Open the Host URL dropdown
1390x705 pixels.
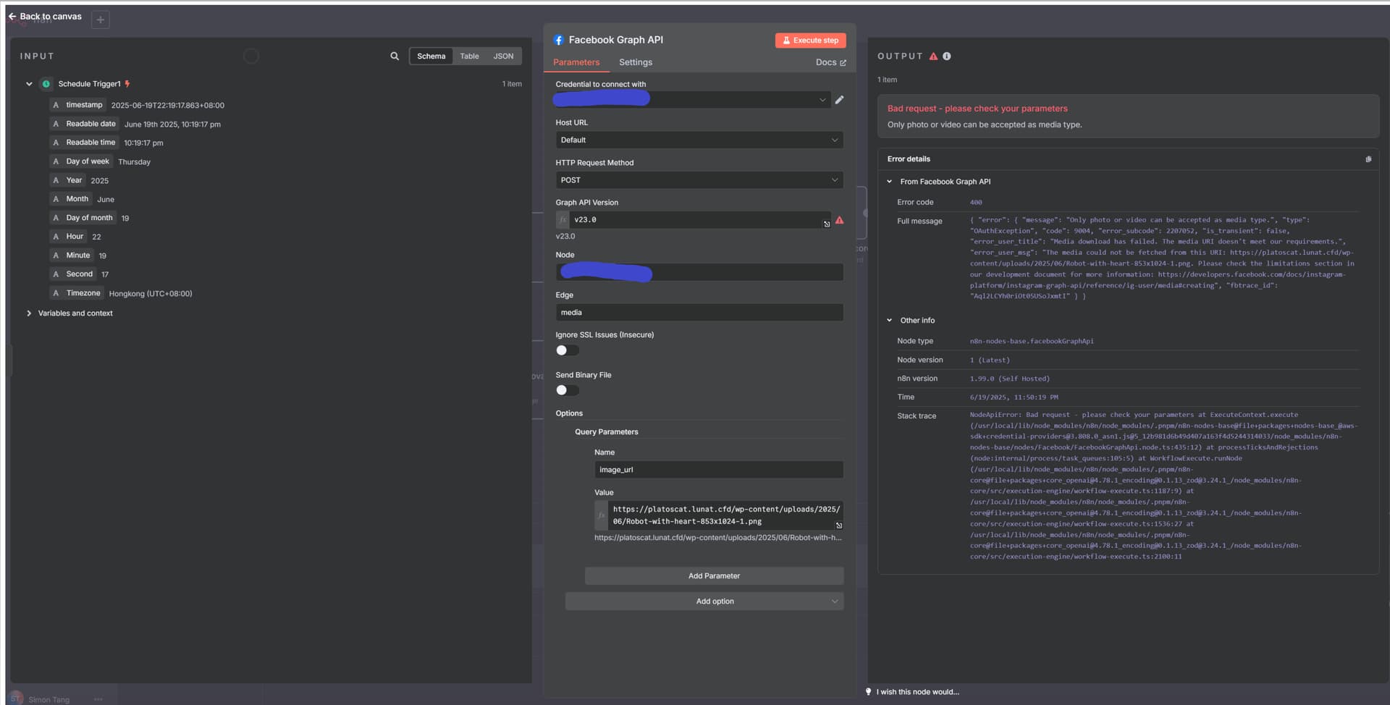click(699, 140)
